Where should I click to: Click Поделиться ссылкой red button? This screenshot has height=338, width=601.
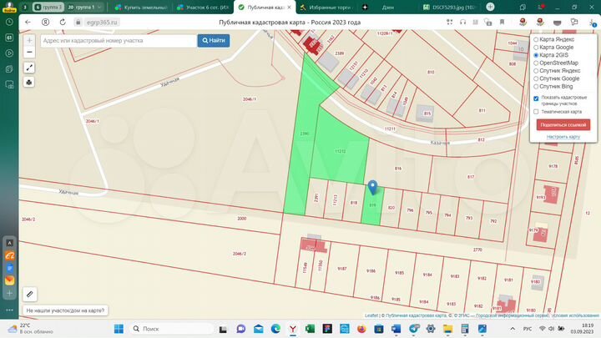[x=563, y=124]
